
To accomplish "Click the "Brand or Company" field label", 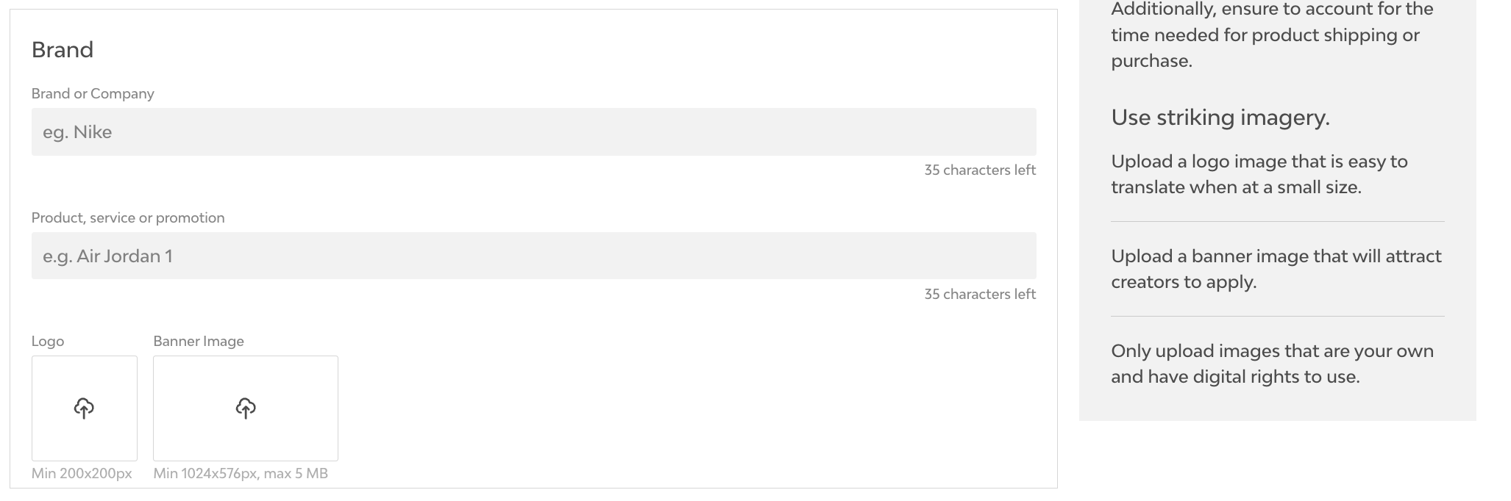I will coord(93,93).
